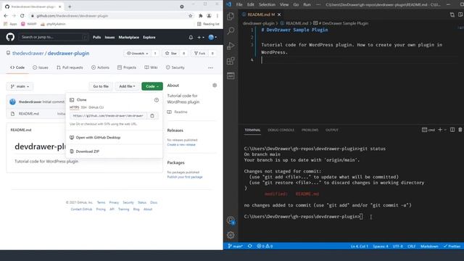Click GitHub search or jump to field
464x261 pixels.
54,37
